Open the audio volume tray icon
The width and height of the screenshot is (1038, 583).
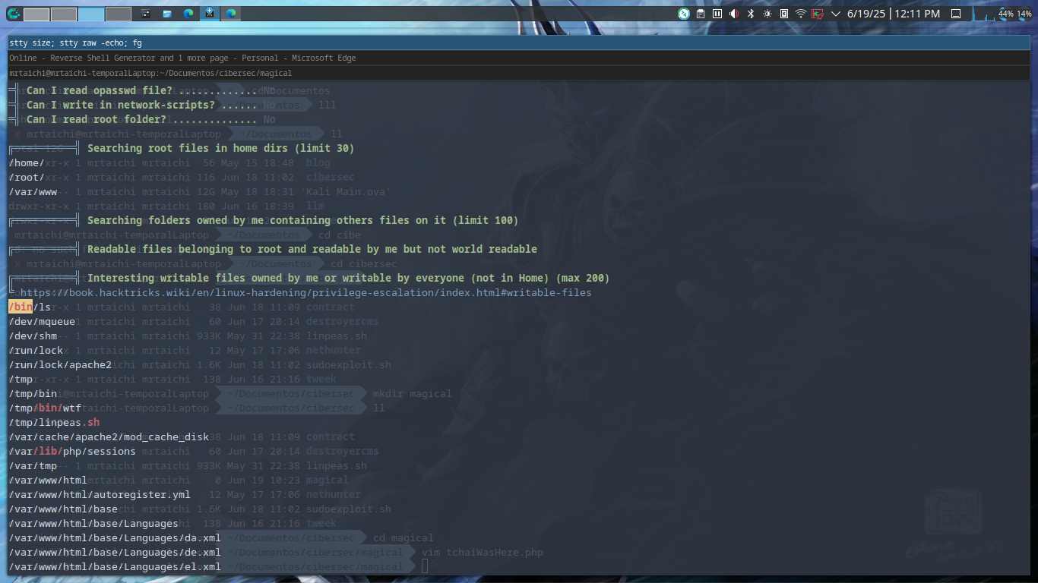(734, 14)
